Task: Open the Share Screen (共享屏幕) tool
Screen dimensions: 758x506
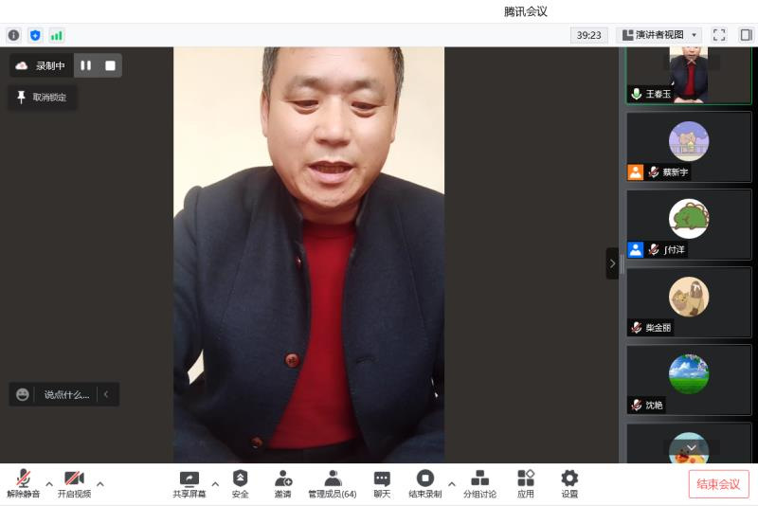Action: click(x=189, y=484)
